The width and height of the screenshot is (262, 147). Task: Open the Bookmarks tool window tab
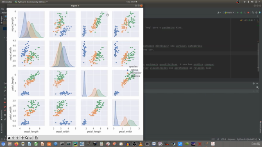pos(2,115)
